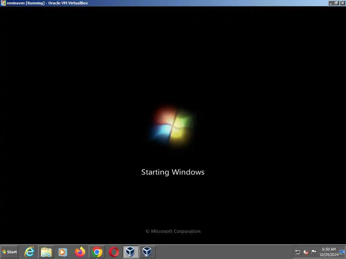This screenshot has height=259, width=346.
Task: Open the clock showing 6:50 AM
Action: coord(329,252)
